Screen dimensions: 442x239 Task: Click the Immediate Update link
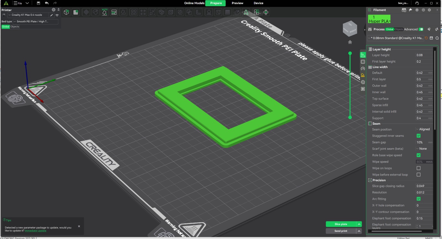click(x=36, y=231)
